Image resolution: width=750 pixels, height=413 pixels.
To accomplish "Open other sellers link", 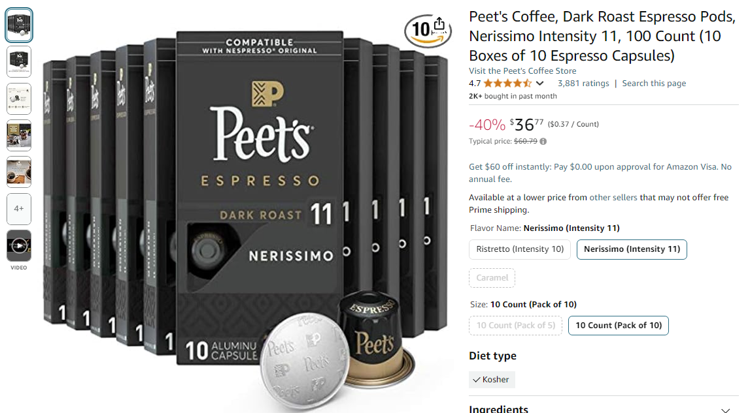I will (613, 197).
